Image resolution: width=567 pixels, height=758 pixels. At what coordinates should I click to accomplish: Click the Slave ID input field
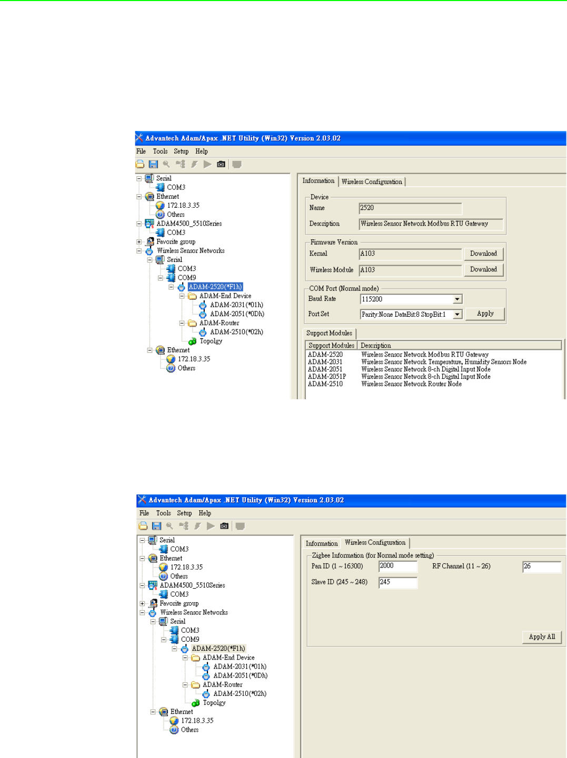397,582
